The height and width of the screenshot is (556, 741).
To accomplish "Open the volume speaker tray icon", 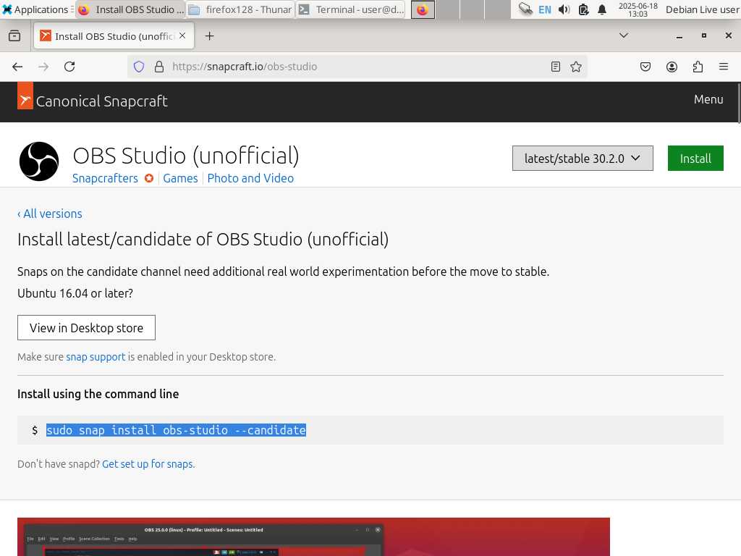I will click(x=564, y=9).
